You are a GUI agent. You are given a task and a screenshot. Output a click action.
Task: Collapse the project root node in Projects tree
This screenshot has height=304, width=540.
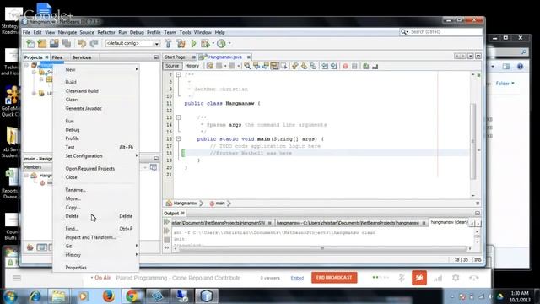point(26,65)
